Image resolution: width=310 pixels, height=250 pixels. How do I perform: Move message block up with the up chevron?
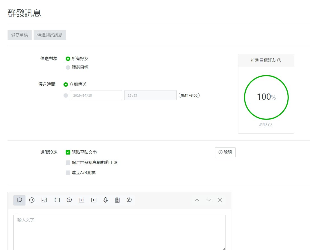click(x=197, y=200)
